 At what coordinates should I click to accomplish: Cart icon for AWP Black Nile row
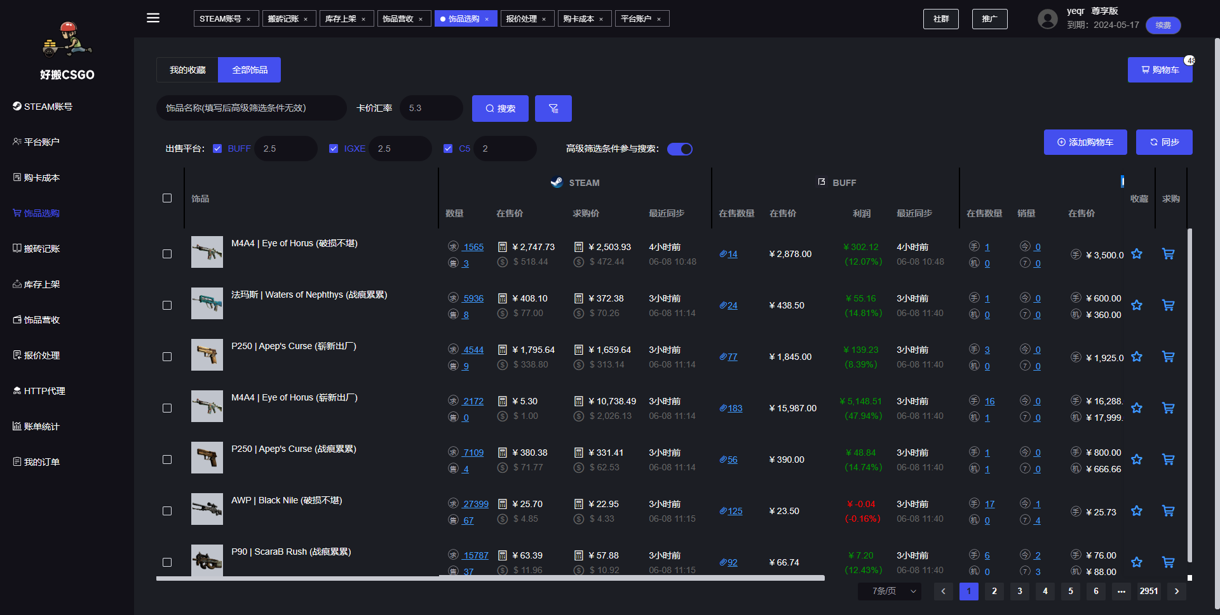point(1168,511)
